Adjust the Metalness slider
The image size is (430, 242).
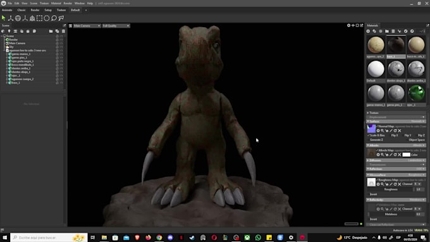[x=391, y=214]
